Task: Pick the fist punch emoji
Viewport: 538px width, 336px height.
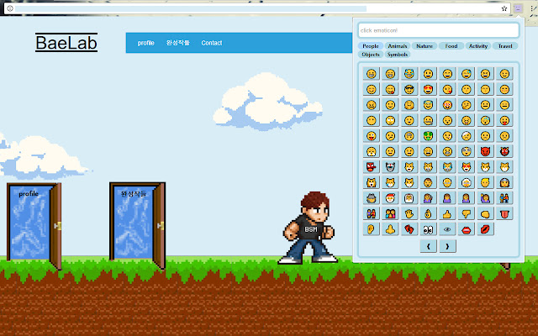Action: (485, 214)
